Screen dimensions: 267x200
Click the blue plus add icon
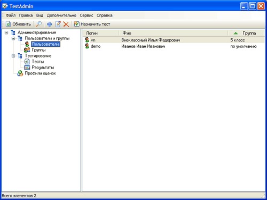tap(50, 24)
